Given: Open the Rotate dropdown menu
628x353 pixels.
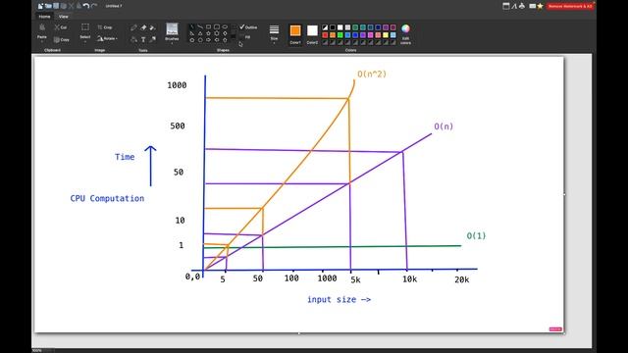Looking at the screenshot, I should pyautogui.click(x=107, y=38).
